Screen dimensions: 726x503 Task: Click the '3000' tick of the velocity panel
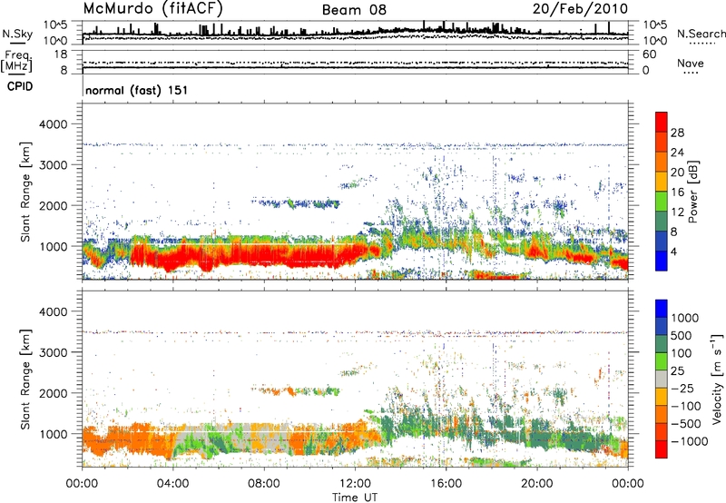[53, 352]
